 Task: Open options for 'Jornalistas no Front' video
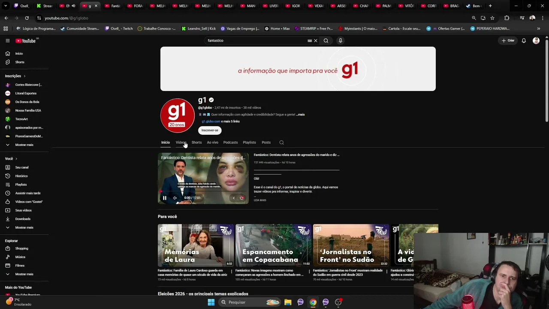[x=387, y=271]
